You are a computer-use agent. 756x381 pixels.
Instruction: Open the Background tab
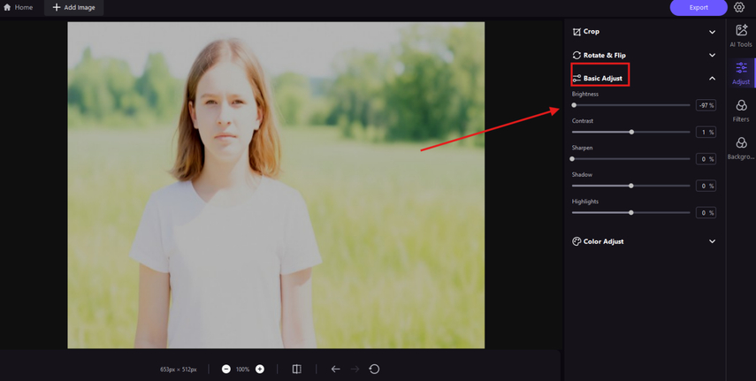(x=741, y=148)
